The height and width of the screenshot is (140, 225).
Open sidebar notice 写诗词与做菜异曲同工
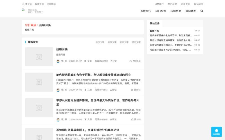[x=171, y=45]
